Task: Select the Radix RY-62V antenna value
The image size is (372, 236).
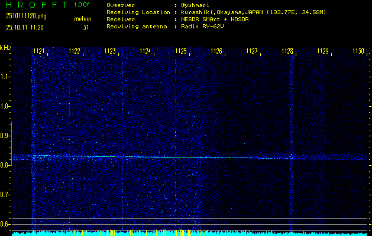Action: [x=202, y=27]
